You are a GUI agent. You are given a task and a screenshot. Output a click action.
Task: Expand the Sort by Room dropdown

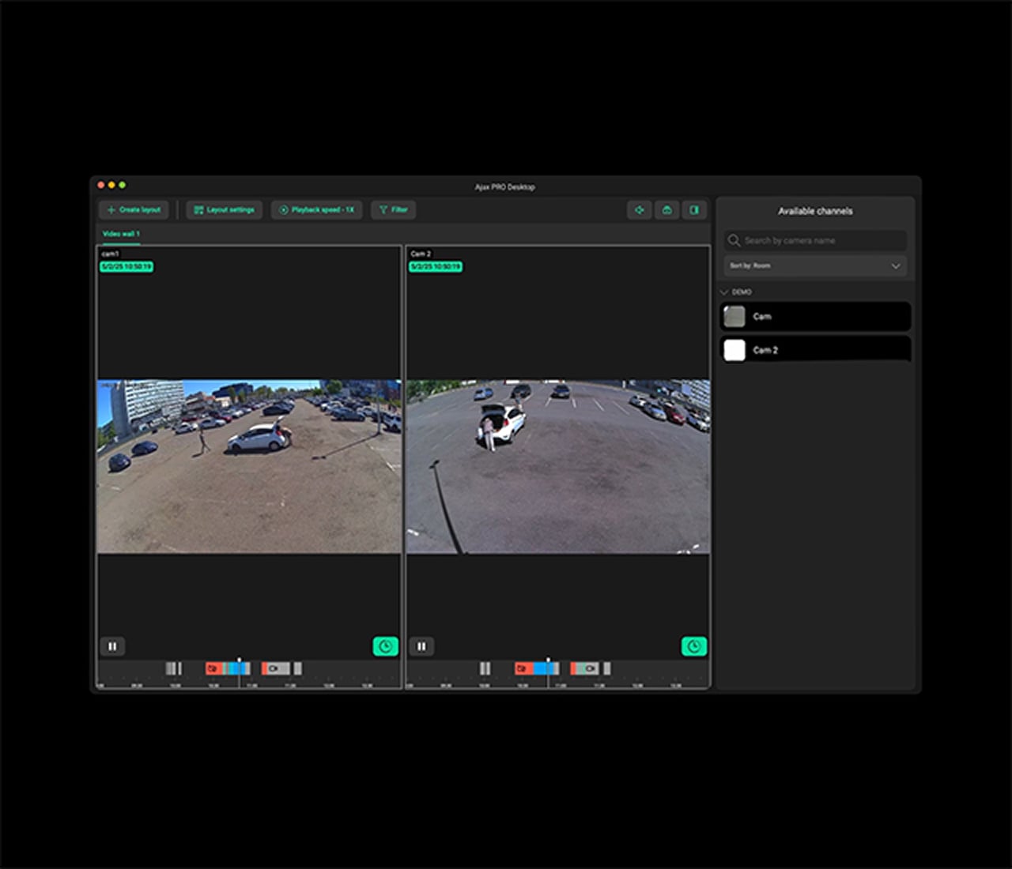815,265
